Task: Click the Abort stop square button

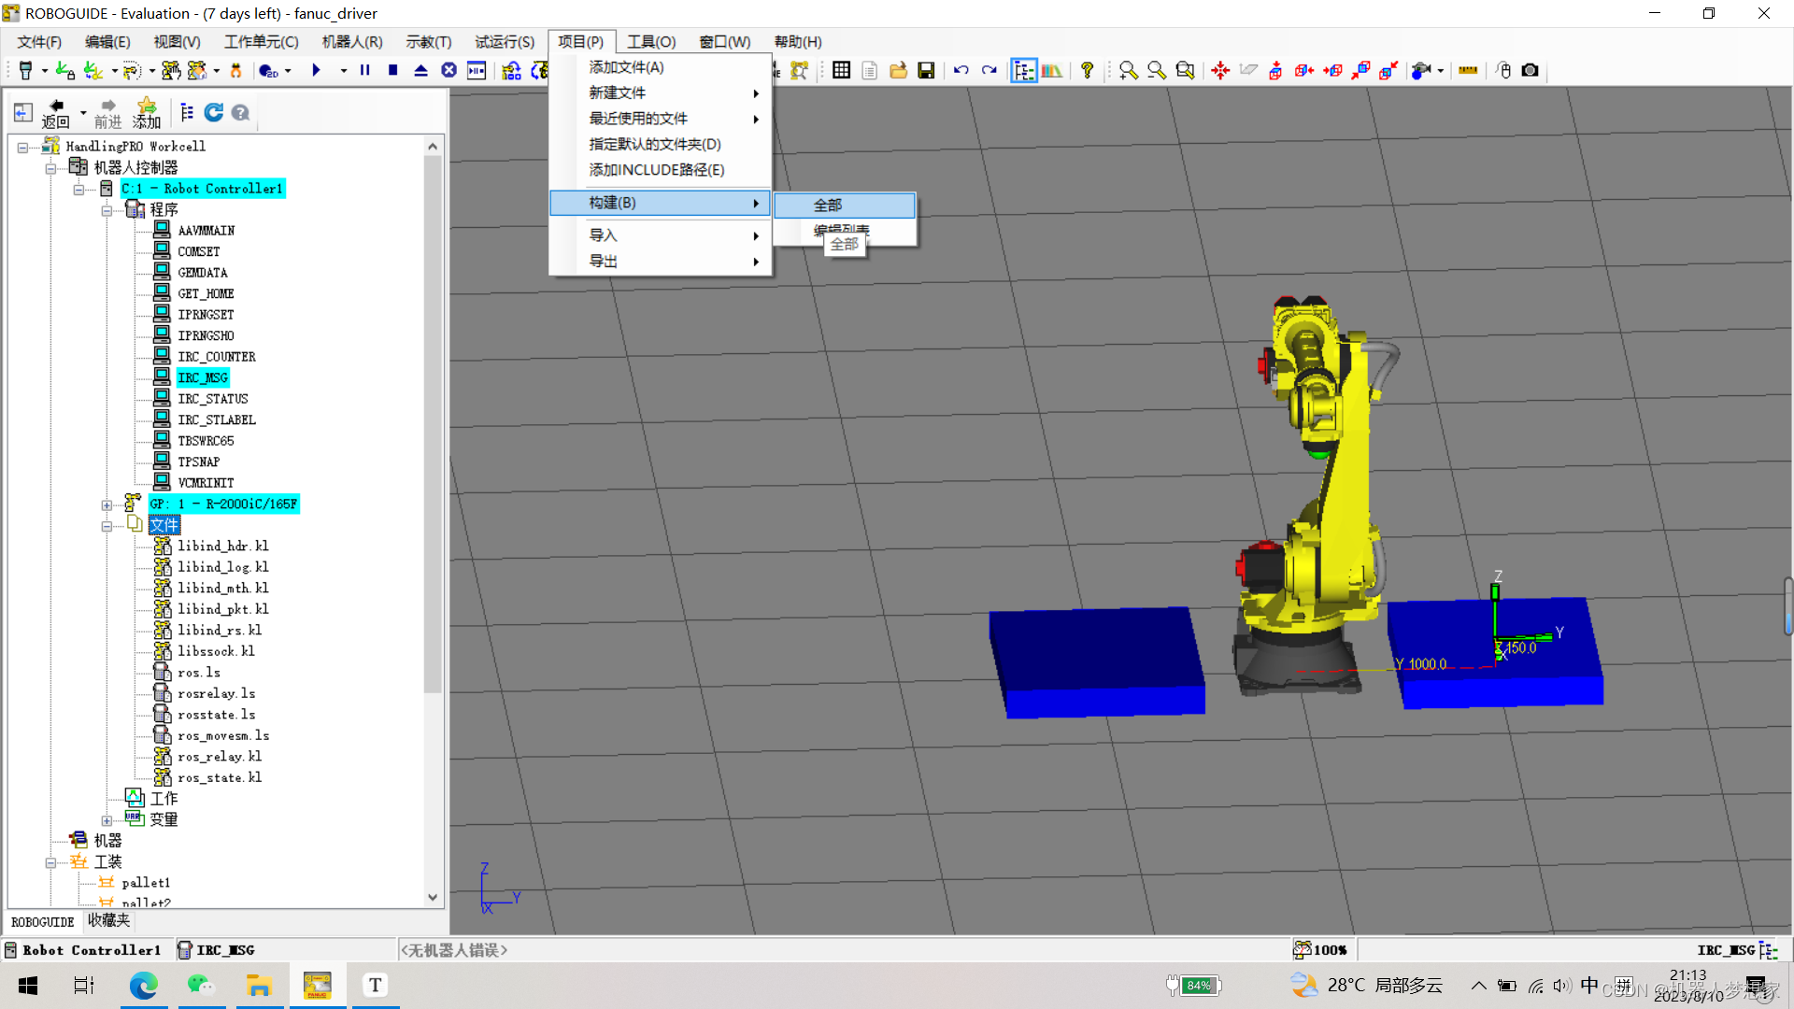Action: 393,70
